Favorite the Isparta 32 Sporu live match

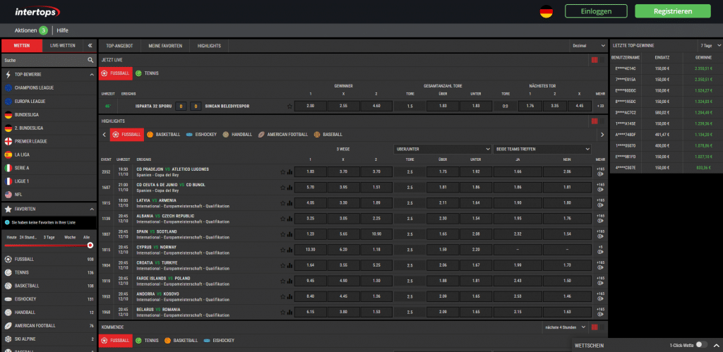tap(289, 107)
